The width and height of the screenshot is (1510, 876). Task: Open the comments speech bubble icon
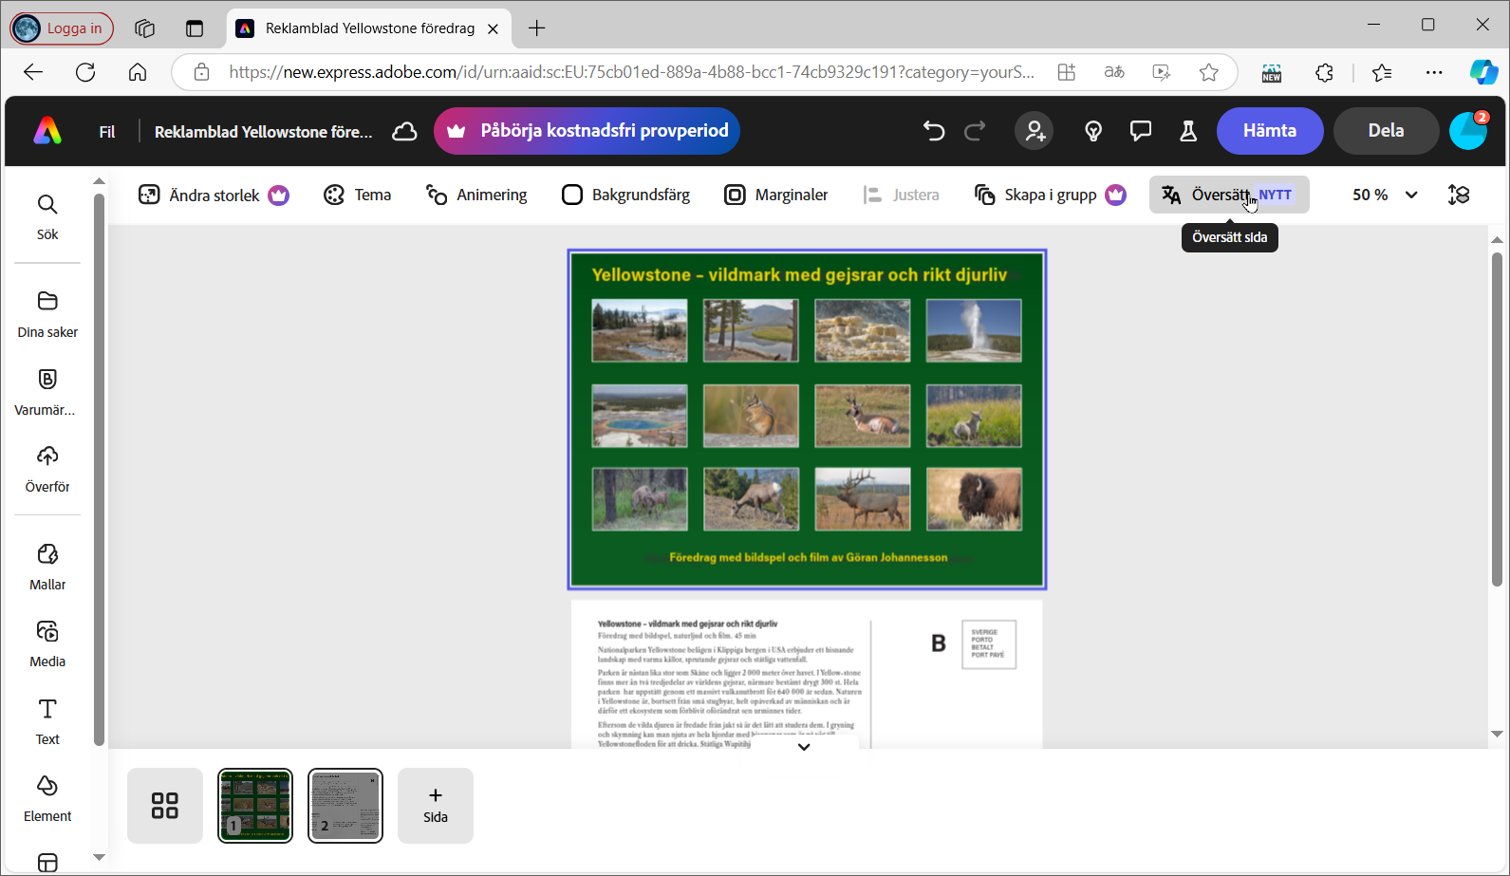click(1141, 131)
